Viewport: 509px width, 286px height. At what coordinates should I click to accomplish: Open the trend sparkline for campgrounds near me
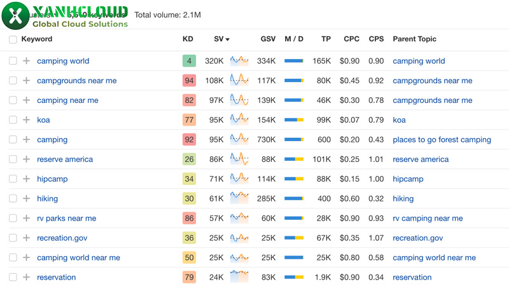[239, 81]
